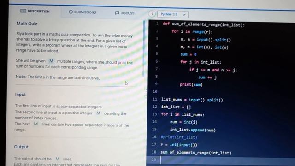
Task: Click commented line 16 '#print(int_list)'
Action: [x=179, y=137]
